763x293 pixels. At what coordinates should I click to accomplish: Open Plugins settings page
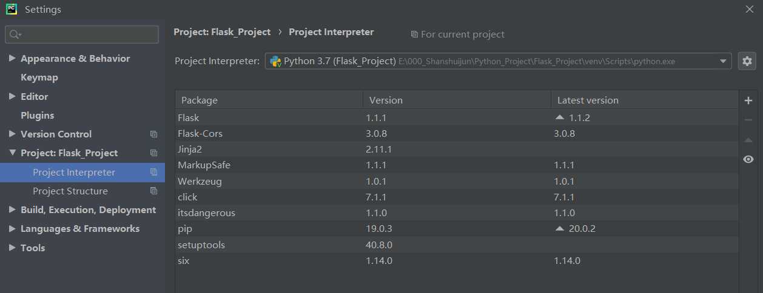(x=38, y=115)
